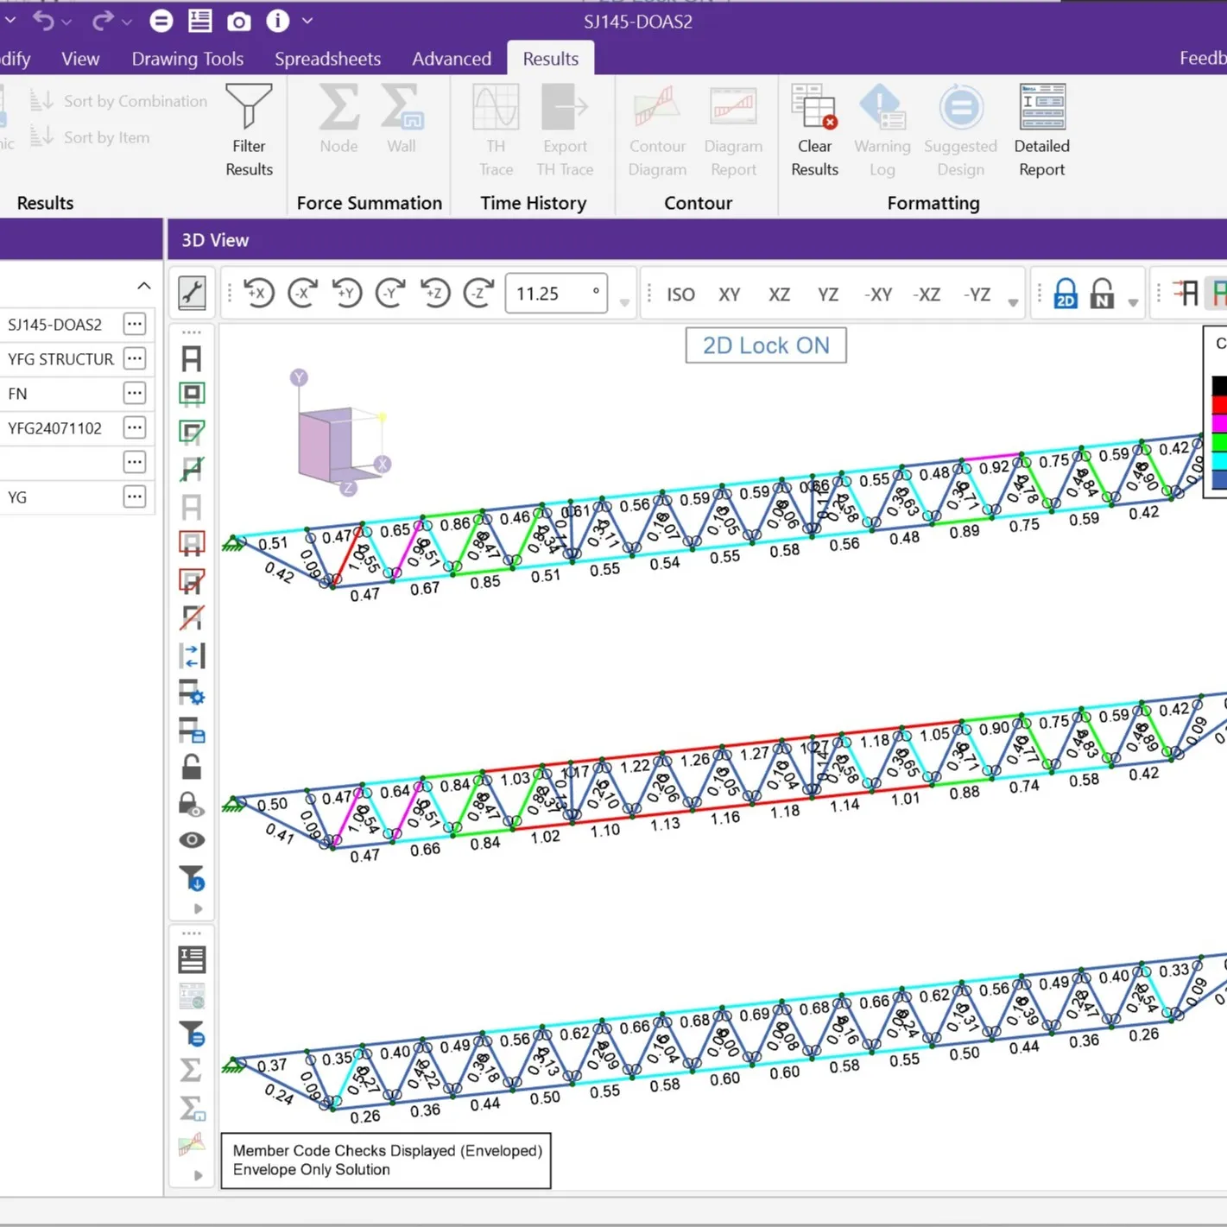Open the Advanced ribbon tab

451,59
